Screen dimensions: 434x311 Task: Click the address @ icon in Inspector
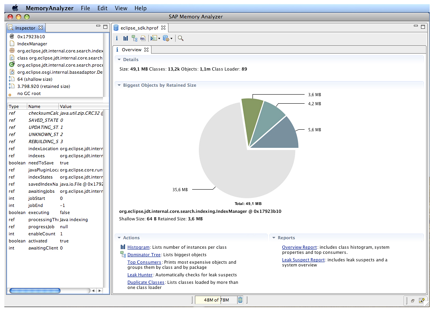click(12, 36)
